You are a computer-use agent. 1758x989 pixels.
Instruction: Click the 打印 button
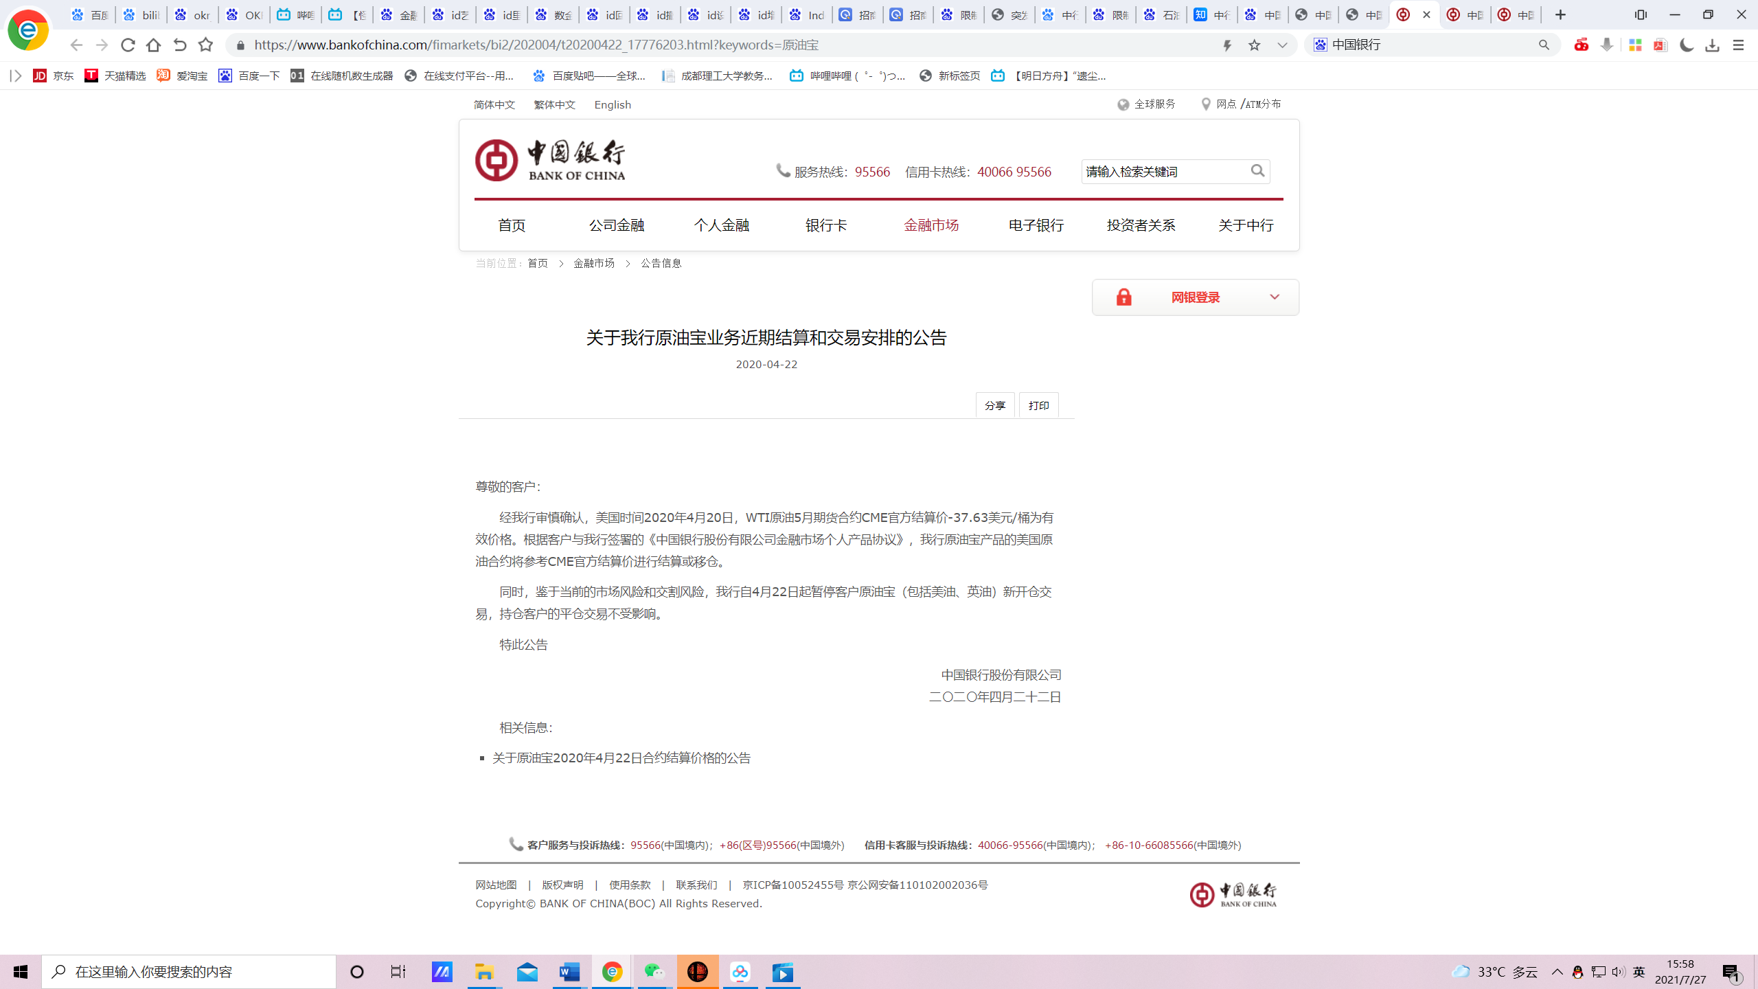pos(1039,406)
